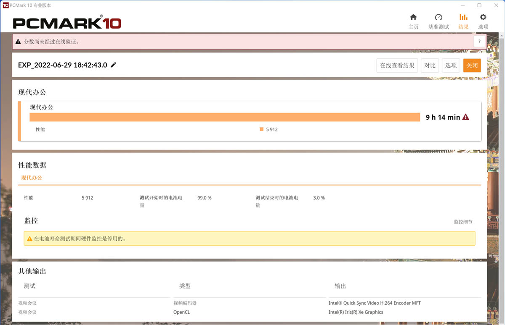Screen dimensions: 505x325
Task: Click the PCMark 10 title bar logo icon
Action: 6,5
